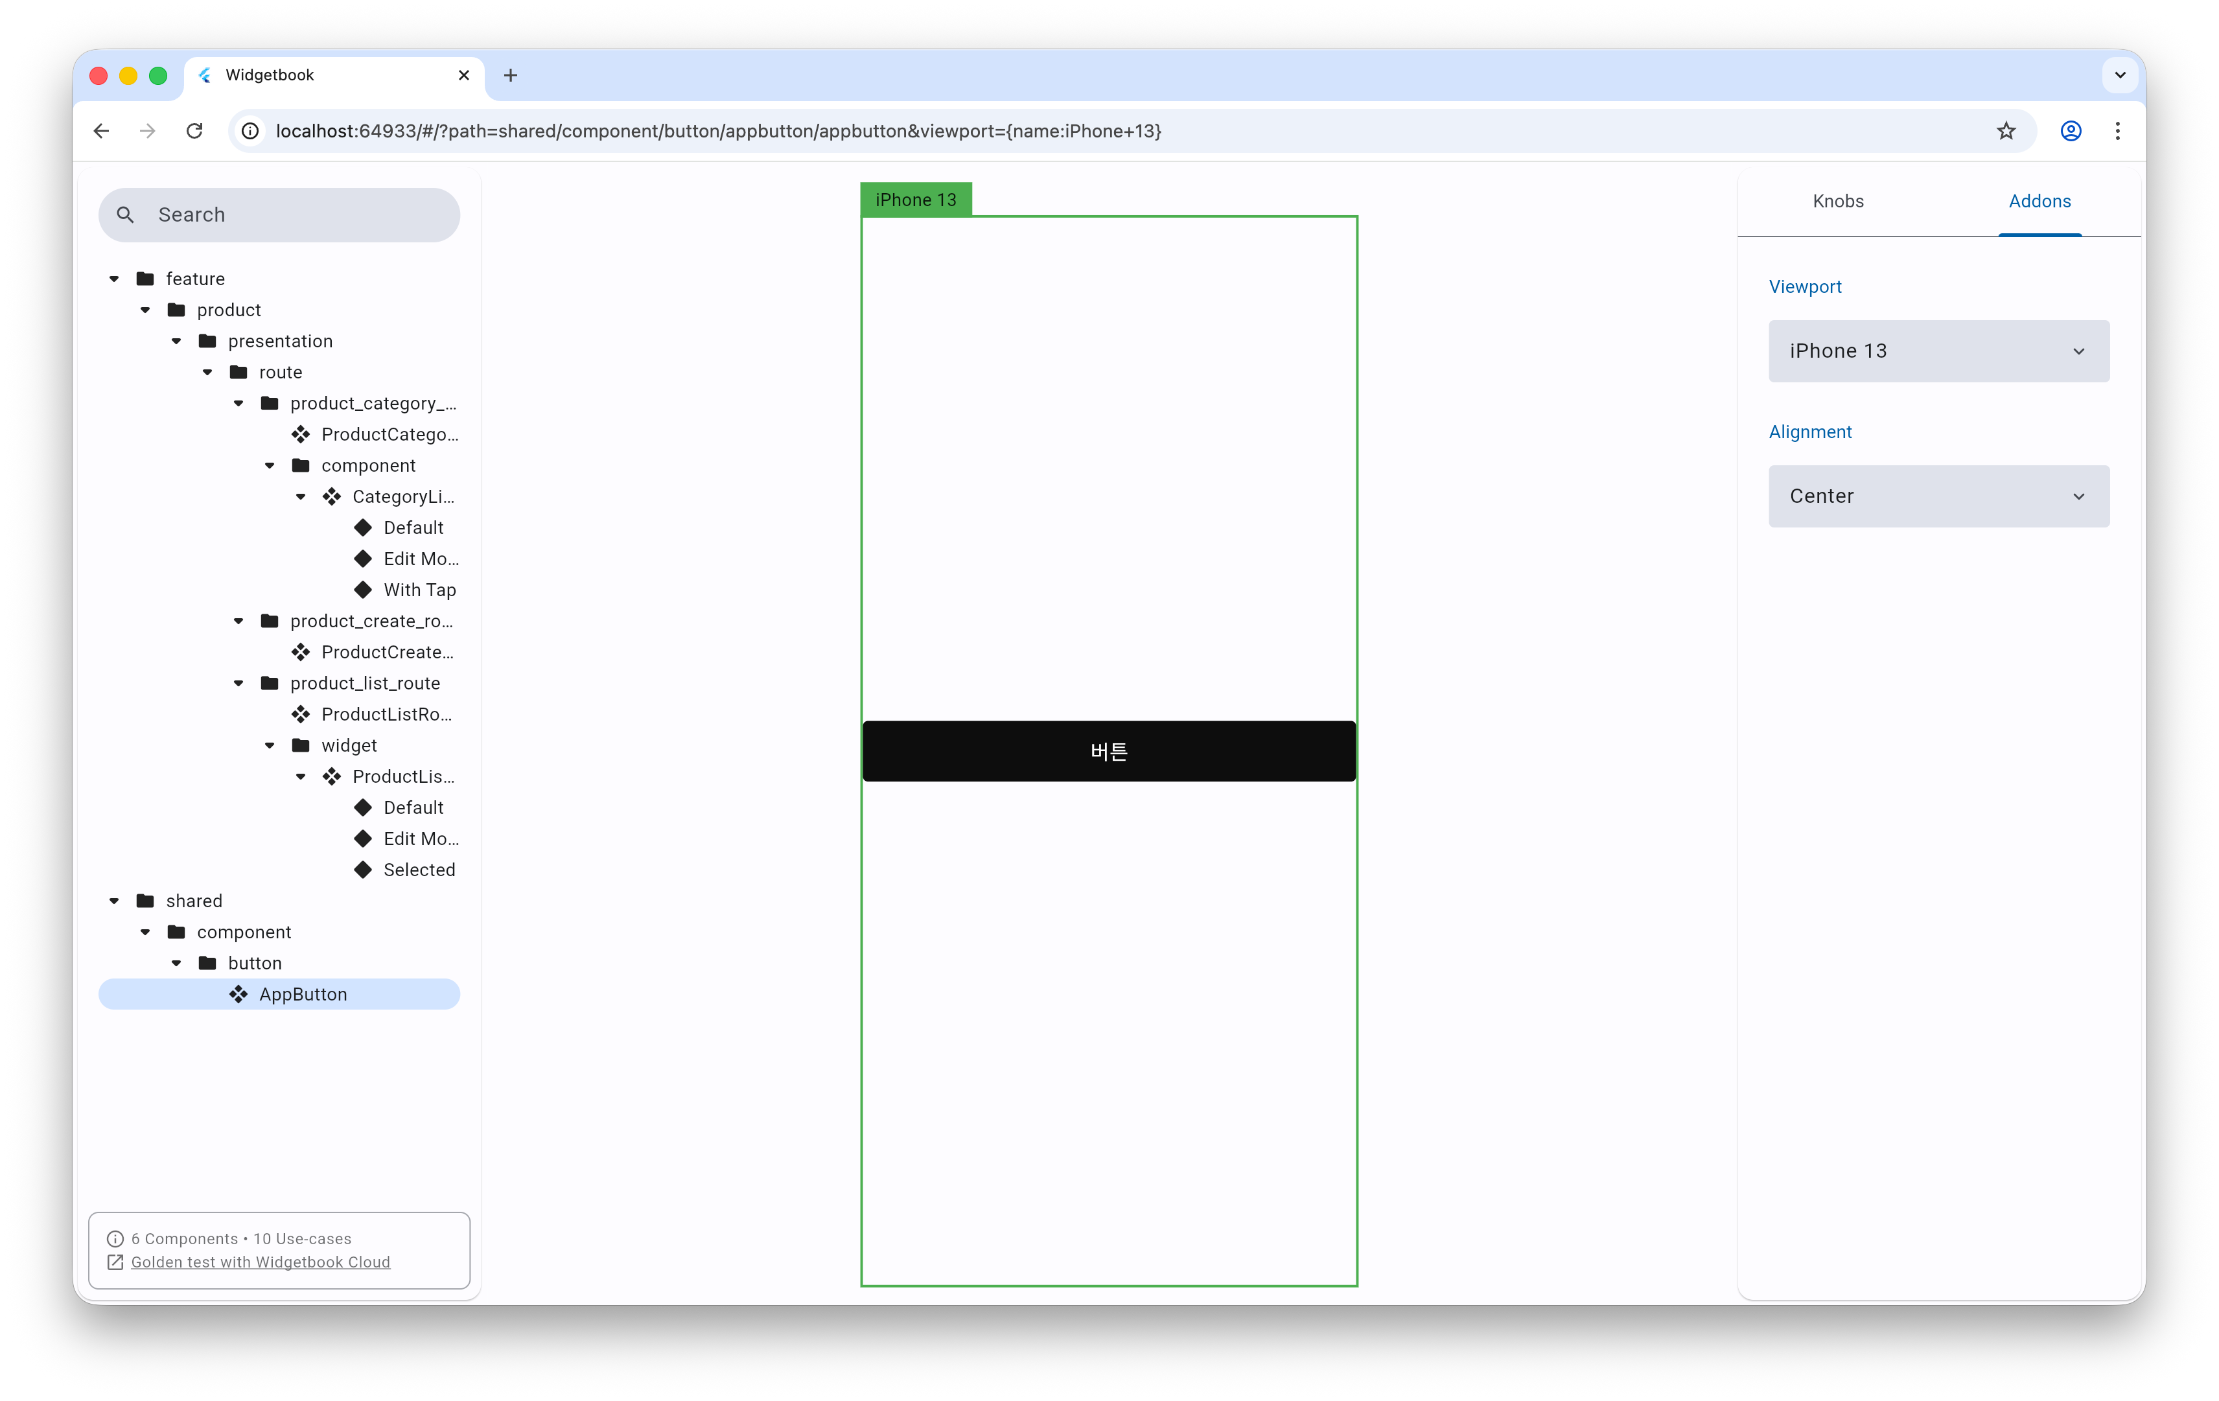This screenshot has width=2219, height=1401.
Task: Click the site info icon in address bar
Action: pyautogui.click(x=251, y=131)
